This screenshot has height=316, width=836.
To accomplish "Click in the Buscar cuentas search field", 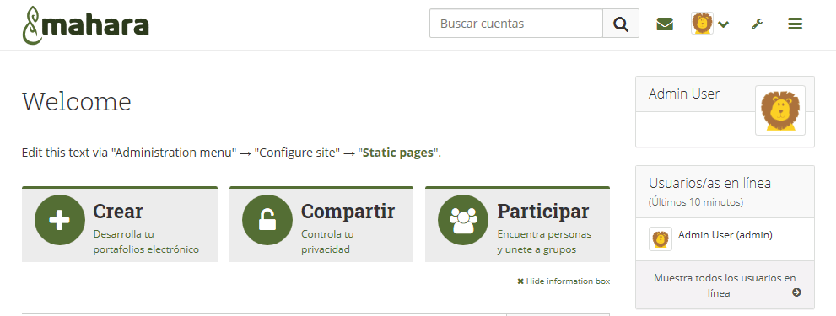I will pos(516,24).
